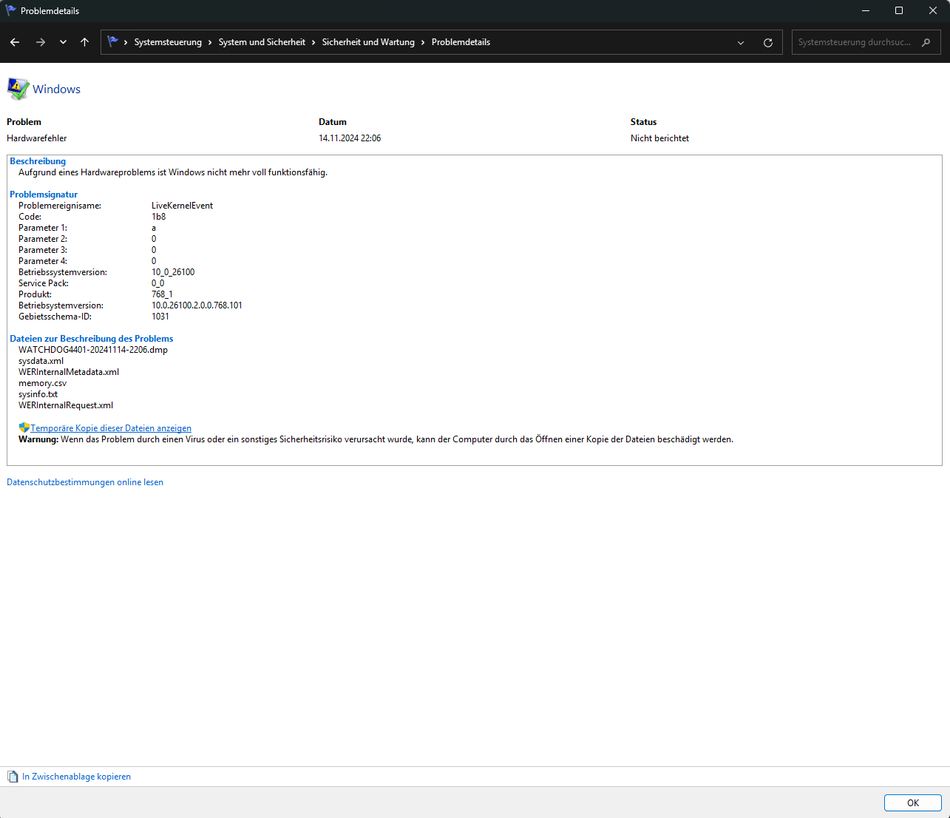
Task: Open address bar history dropdown
Action: click(x=741, y=43)
